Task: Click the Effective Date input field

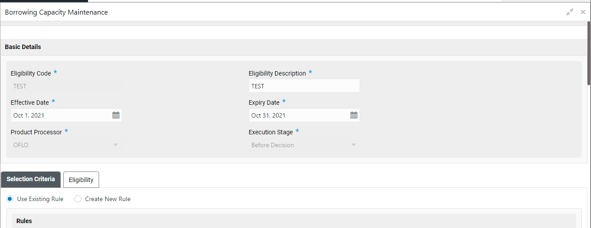Action: (60, 115)
